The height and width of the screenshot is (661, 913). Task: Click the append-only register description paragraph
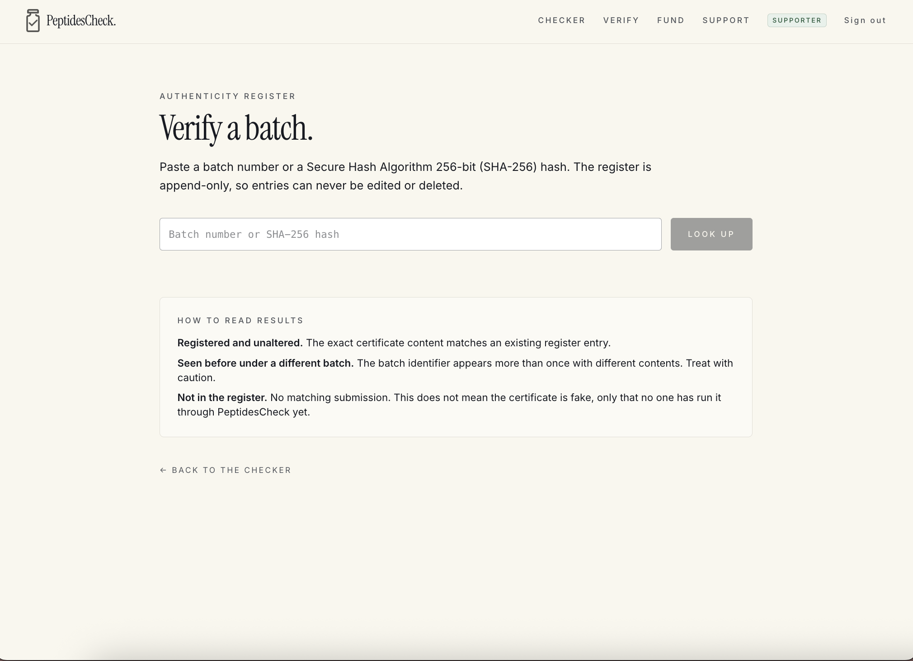[405, 176]
